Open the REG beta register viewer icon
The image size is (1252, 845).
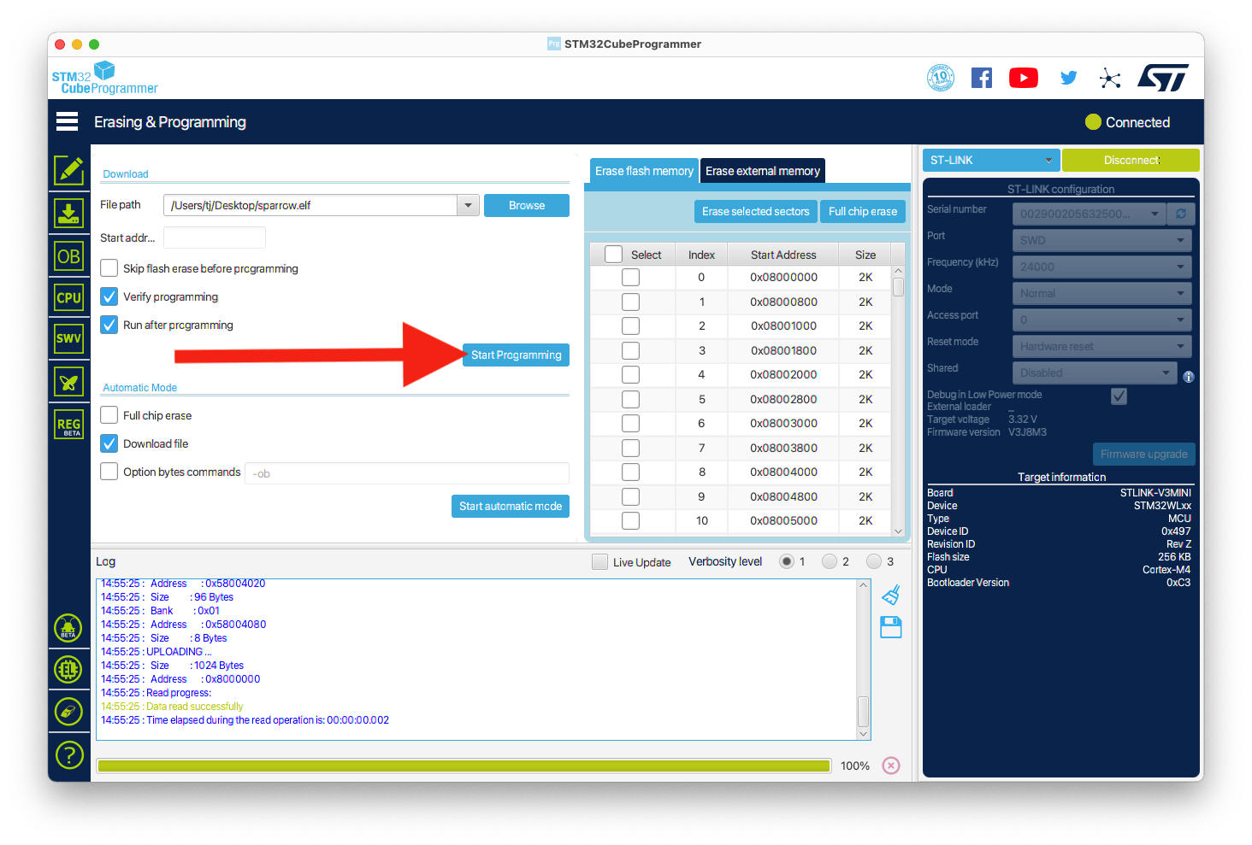click(x=69, y=425)
